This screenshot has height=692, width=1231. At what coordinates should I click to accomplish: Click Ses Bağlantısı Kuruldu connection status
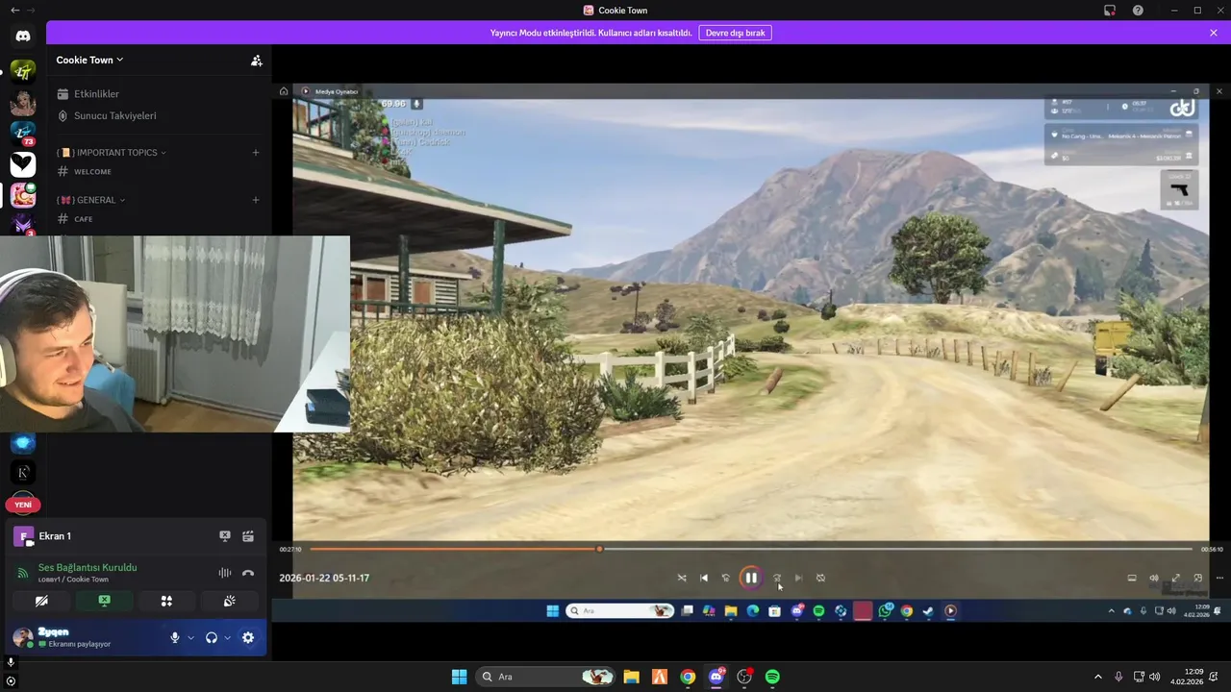tap(88, 567)
